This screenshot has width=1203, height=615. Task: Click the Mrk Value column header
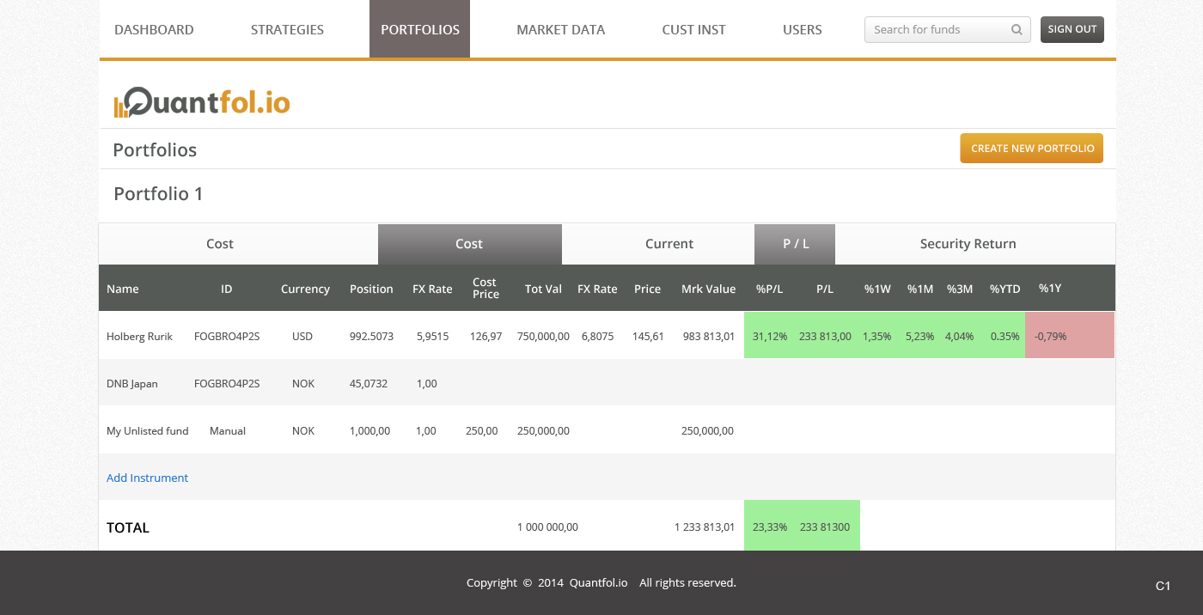point(708,289)
